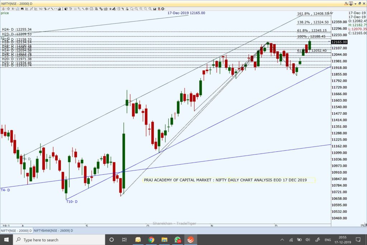Screen dimensions: 367x245
Task: Click the dotted line tool icon
Action: coord(56,9)
